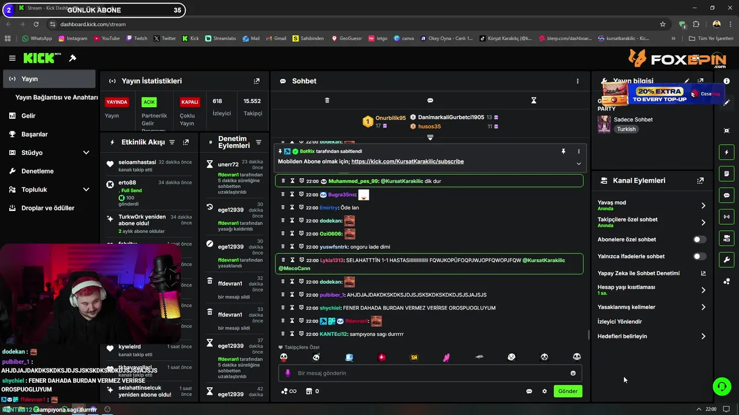The width and height of the screenshot is (739, 415).
Task: Open the Sohbet panel three-dot menu
Action: coord(577,81)
